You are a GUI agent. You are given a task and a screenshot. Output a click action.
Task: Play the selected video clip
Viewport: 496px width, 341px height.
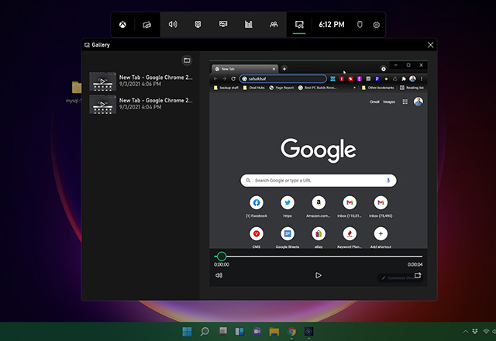pos(319,275)
